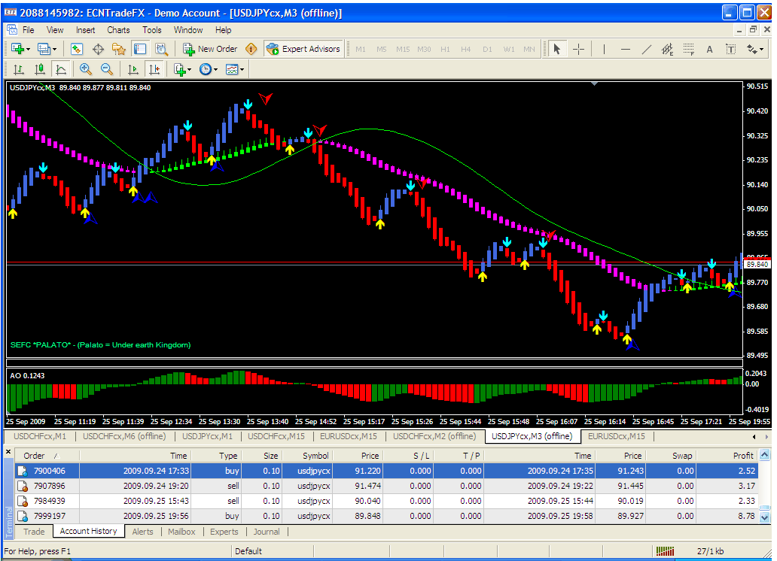Select the equidistant channel tool
Viewport: 777px width, 561px height.
(668, 49)
